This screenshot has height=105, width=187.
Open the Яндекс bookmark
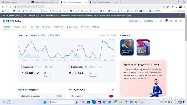pyautogui.click(x=112, y=11)
